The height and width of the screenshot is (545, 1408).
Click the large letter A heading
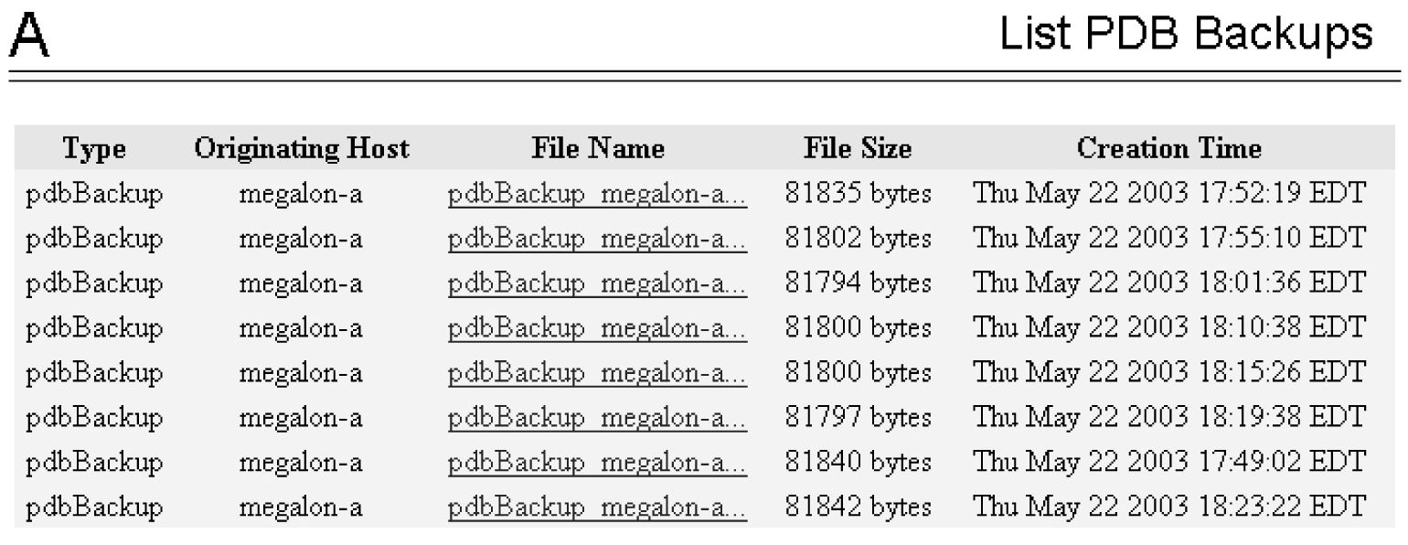(x=31, y=38)
